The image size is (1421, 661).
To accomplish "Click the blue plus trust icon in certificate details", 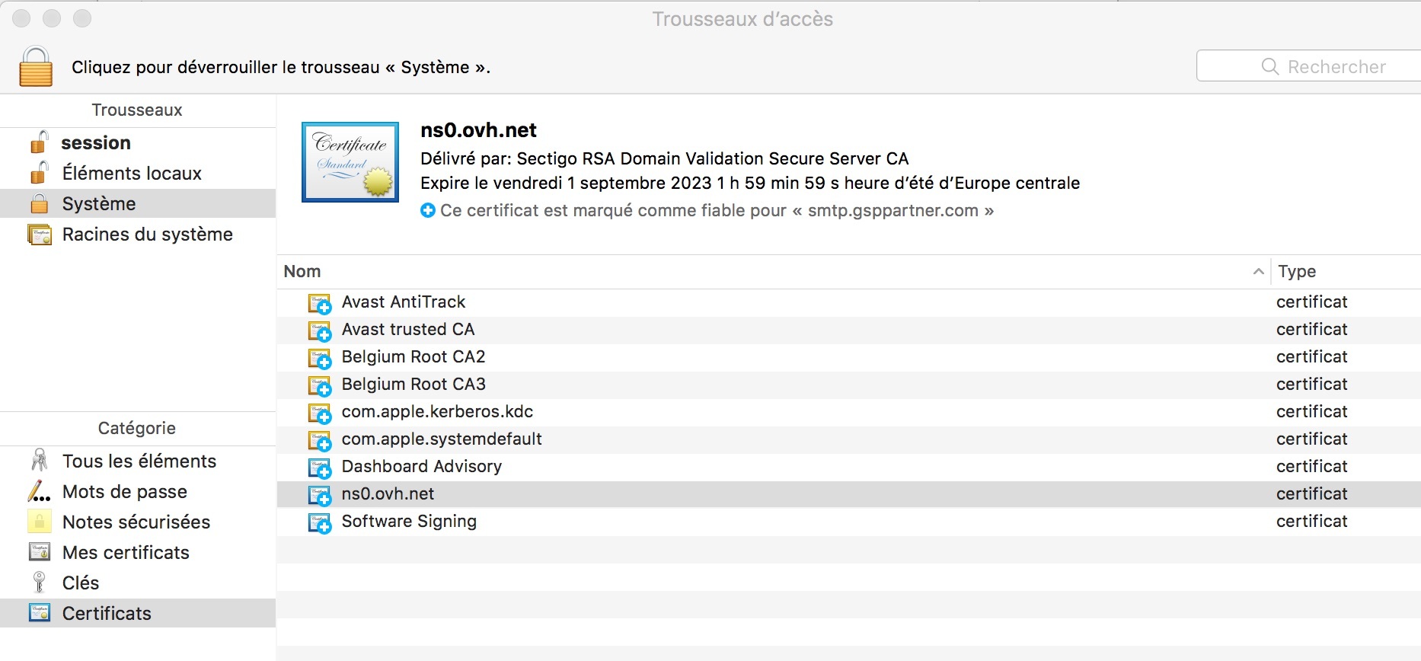I will pos(428,211).
